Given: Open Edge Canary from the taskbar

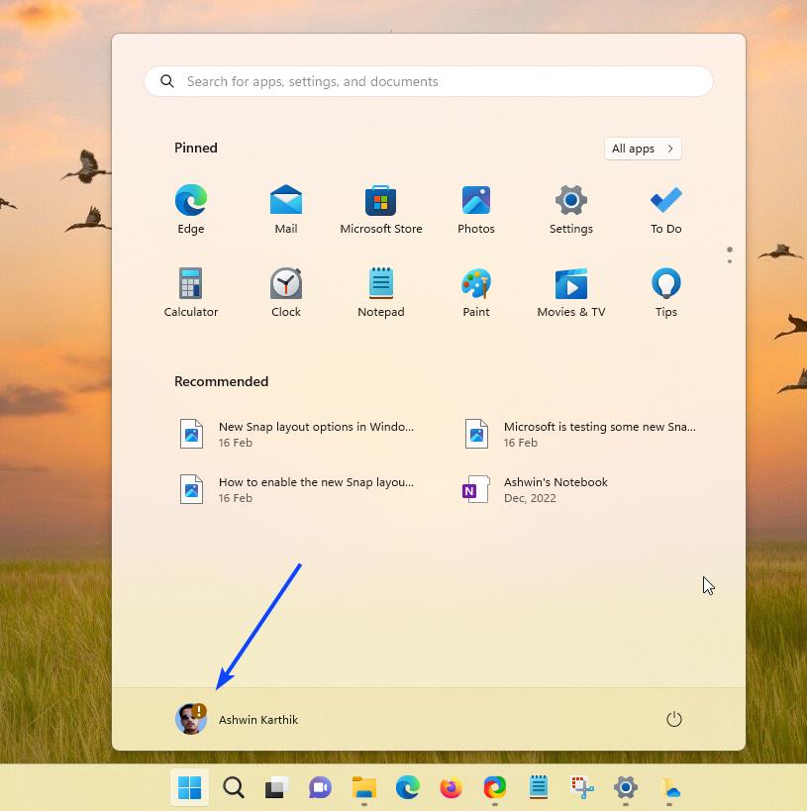Looking at the screenshot, I should (495, 787).
